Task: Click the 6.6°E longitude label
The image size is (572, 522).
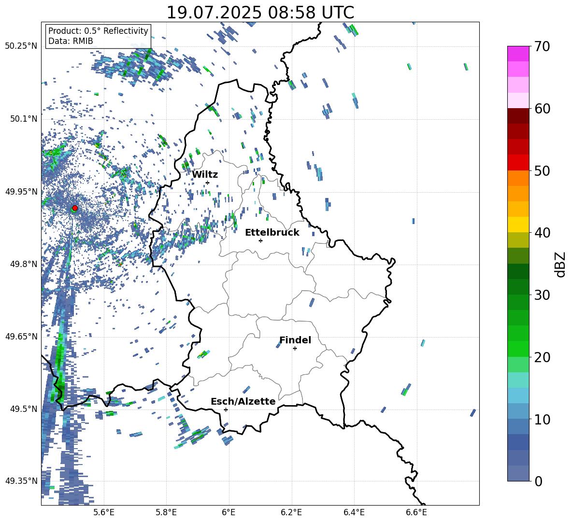Action: click(x=416, y=512)
